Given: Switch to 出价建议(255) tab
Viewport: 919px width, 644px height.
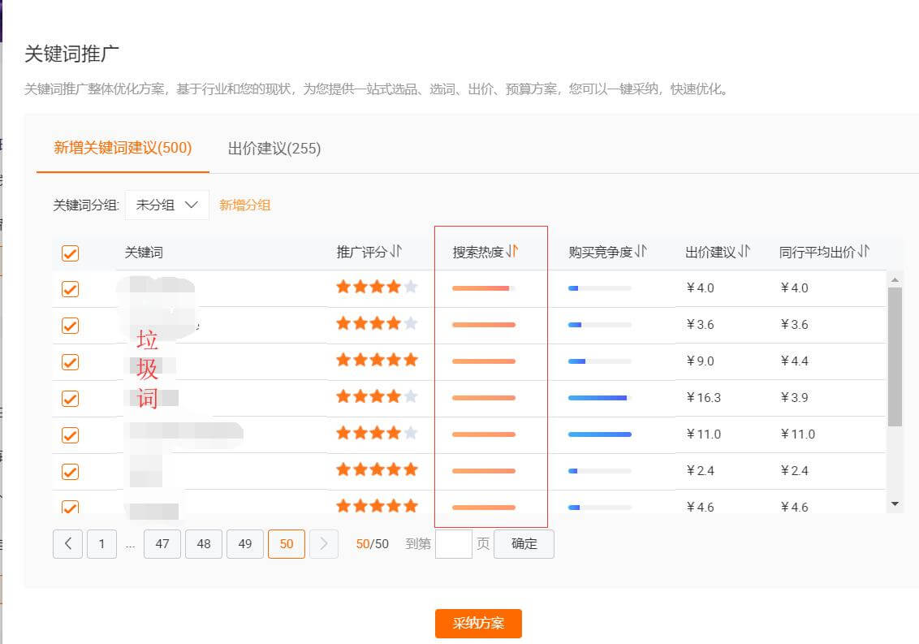Looking at the screenshot, I should pos(274,149).
